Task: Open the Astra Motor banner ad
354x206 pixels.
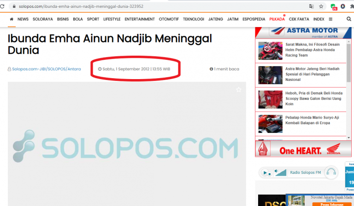Action: pos(303,33)
